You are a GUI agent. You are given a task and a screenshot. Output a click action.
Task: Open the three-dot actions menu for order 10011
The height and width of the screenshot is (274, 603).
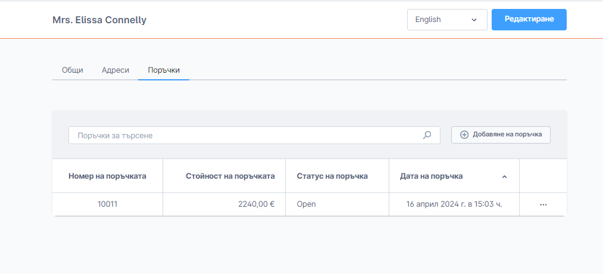click(543, 204)
